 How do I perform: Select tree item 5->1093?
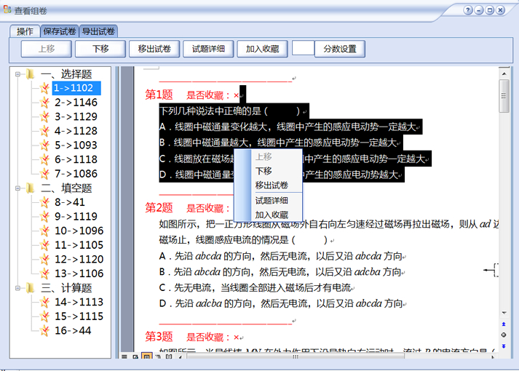point(76,145)
